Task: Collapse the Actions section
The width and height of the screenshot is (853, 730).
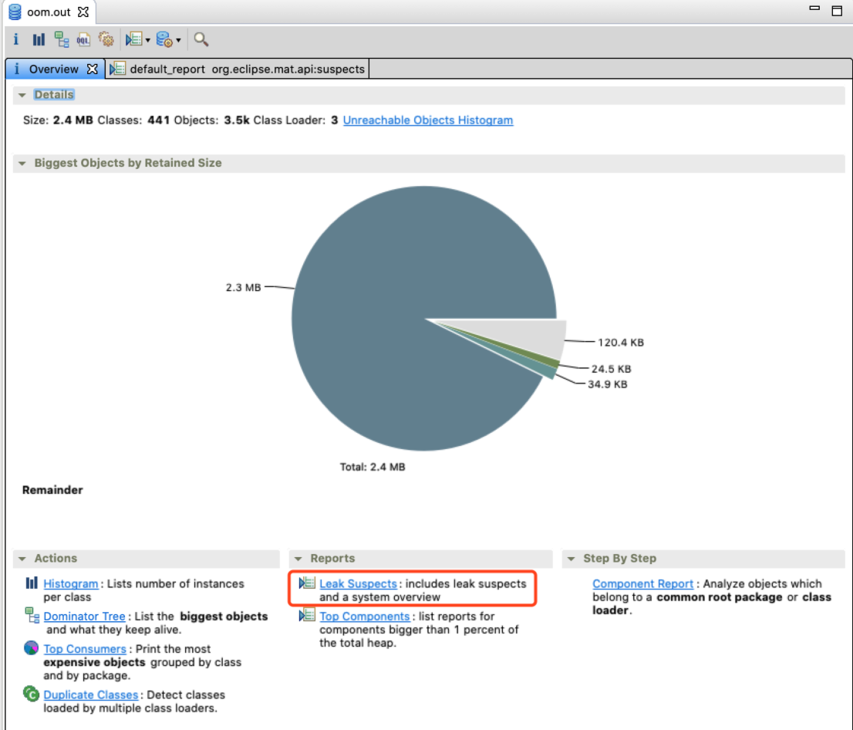Action: point(22,559)
